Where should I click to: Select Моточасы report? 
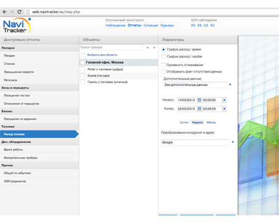[x=39, y=80]
